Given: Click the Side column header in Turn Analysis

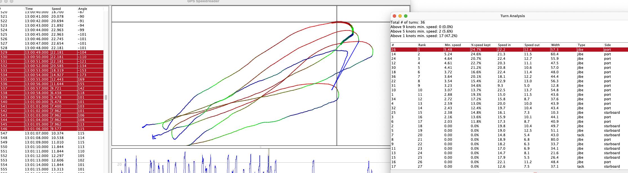Looking at the screenshot, I should pyautogui.click(x=607, y=45).
